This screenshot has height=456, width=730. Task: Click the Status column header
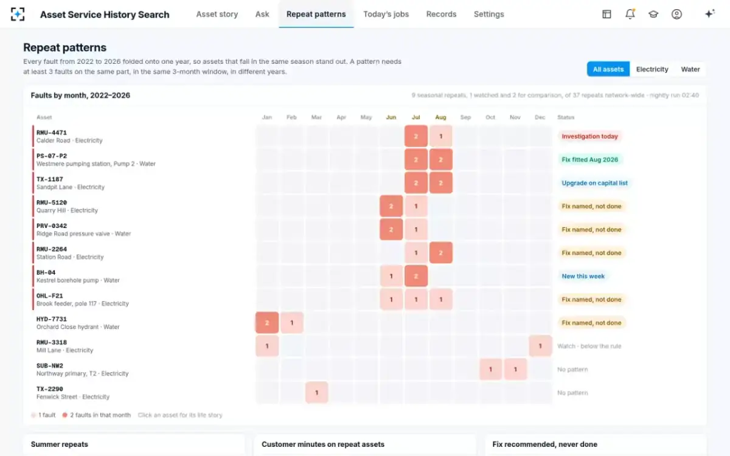coord(566,117)
